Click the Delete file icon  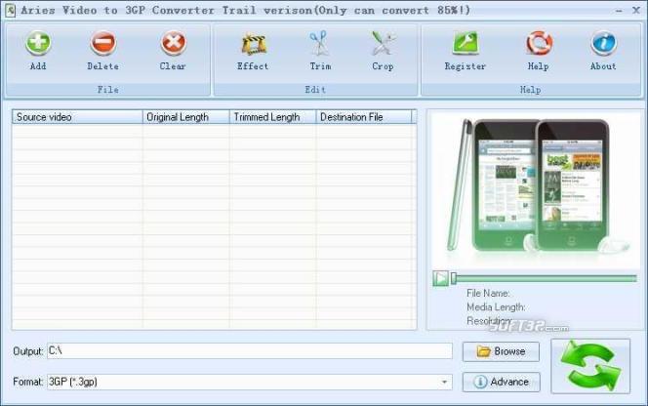(x=102, y=43)
